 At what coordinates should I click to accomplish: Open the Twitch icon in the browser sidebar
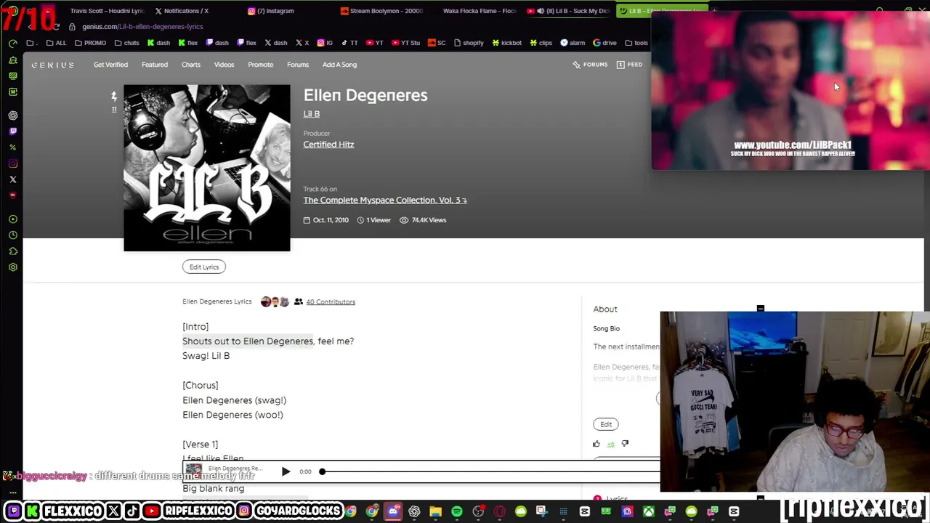(x=13, y=131)
